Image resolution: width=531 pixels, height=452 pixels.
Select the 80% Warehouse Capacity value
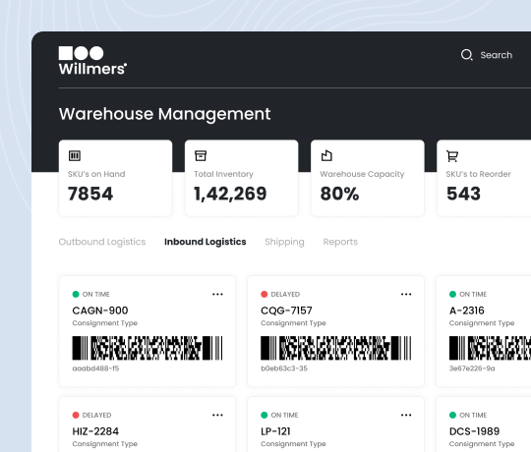click(x=339, y=194)
